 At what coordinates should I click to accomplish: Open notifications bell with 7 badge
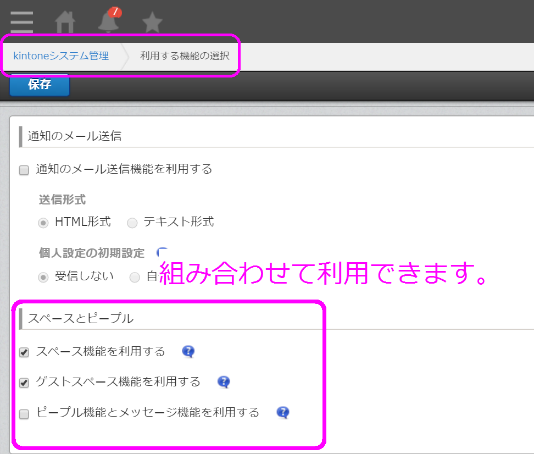tap(109, 20)
